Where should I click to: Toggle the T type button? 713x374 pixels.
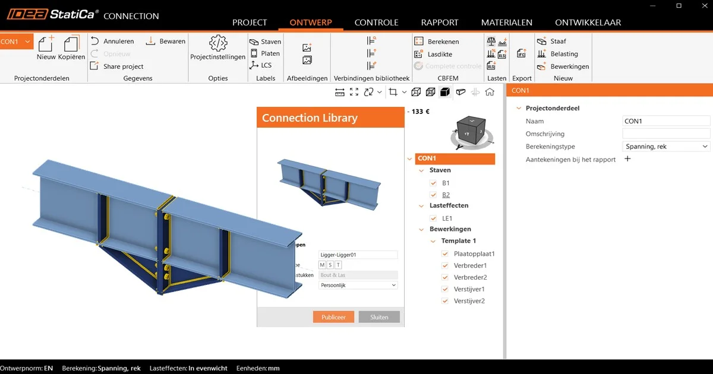coord(338,265)
